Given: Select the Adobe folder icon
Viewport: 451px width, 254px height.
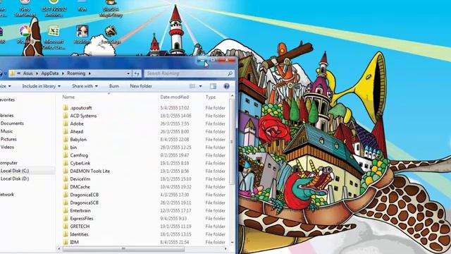Looking at the screenshot, I should 66,124.
